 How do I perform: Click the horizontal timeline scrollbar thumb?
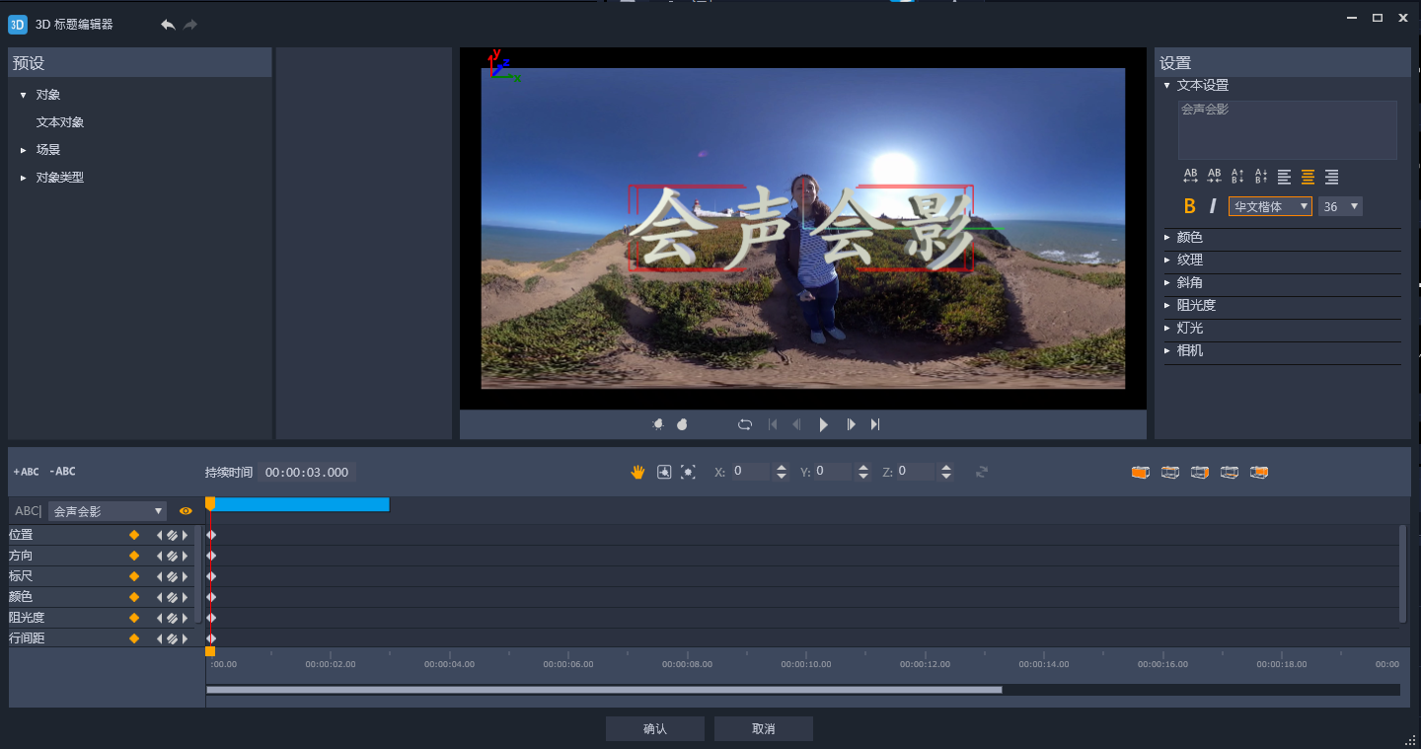pos(604,690)
